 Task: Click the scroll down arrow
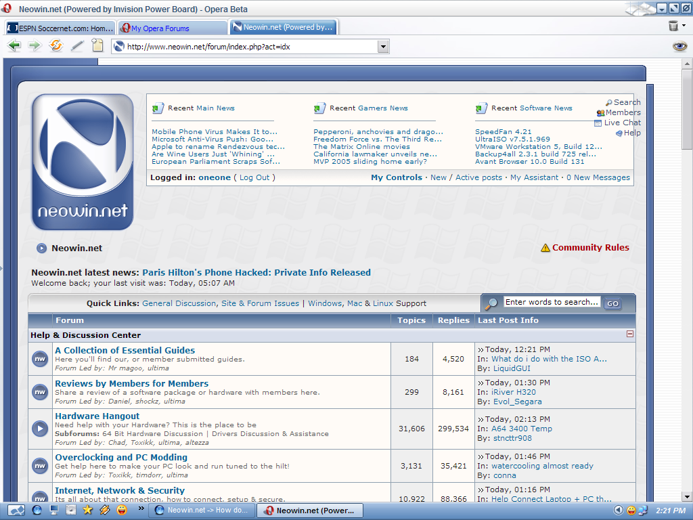[x=687, y=496]
